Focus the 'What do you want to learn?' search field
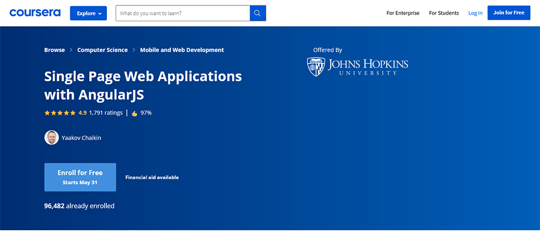540x235 pixels. tap(183, 13)
